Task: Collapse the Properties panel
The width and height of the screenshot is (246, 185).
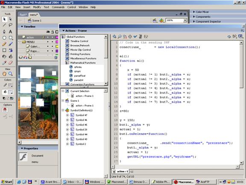Action: (22, 148)
